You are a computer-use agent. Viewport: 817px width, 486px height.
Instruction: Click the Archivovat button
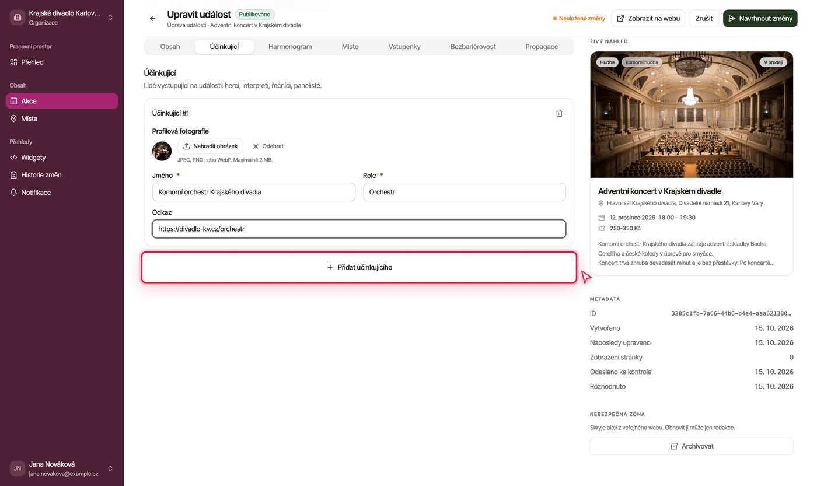tap(692, 446)
